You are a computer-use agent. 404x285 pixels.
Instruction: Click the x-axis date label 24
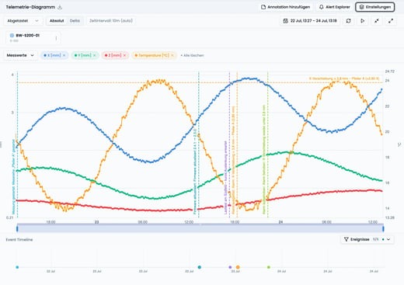(280, 222)
